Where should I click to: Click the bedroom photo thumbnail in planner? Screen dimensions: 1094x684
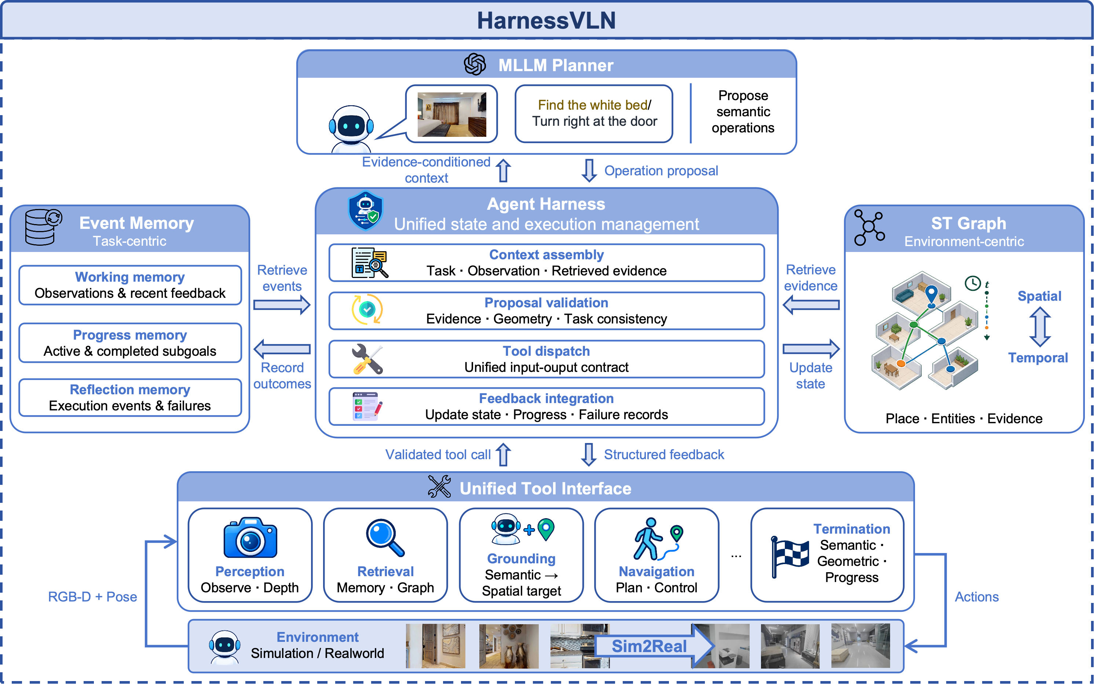452,114
